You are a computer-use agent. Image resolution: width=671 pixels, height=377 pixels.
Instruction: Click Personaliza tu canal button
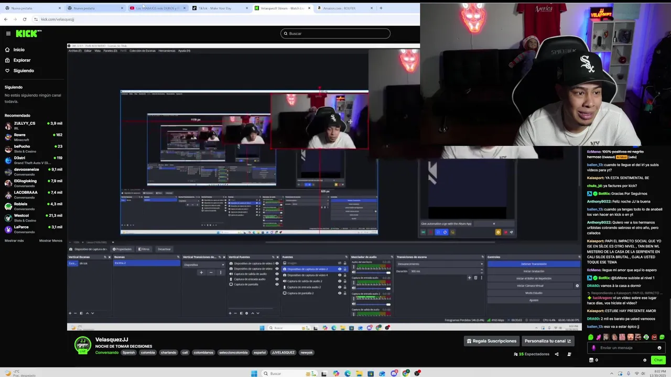coord(548,341)
